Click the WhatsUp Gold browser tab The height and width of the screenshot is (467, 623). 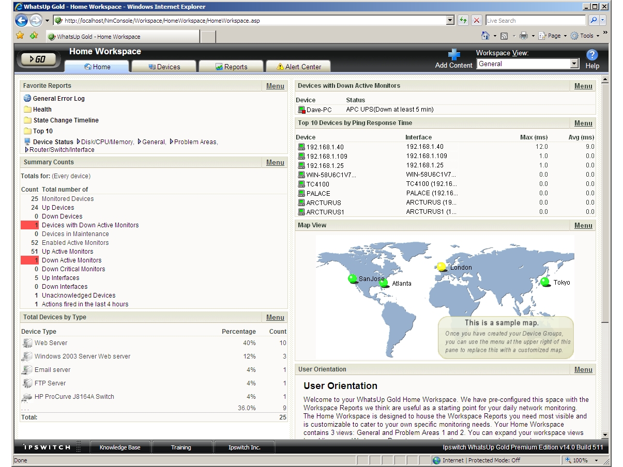pos(123,37)
